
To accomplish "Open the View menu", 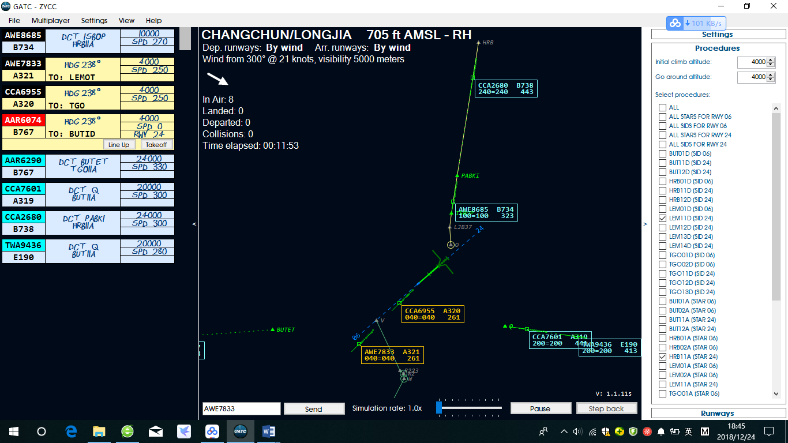I will (126, 20).
